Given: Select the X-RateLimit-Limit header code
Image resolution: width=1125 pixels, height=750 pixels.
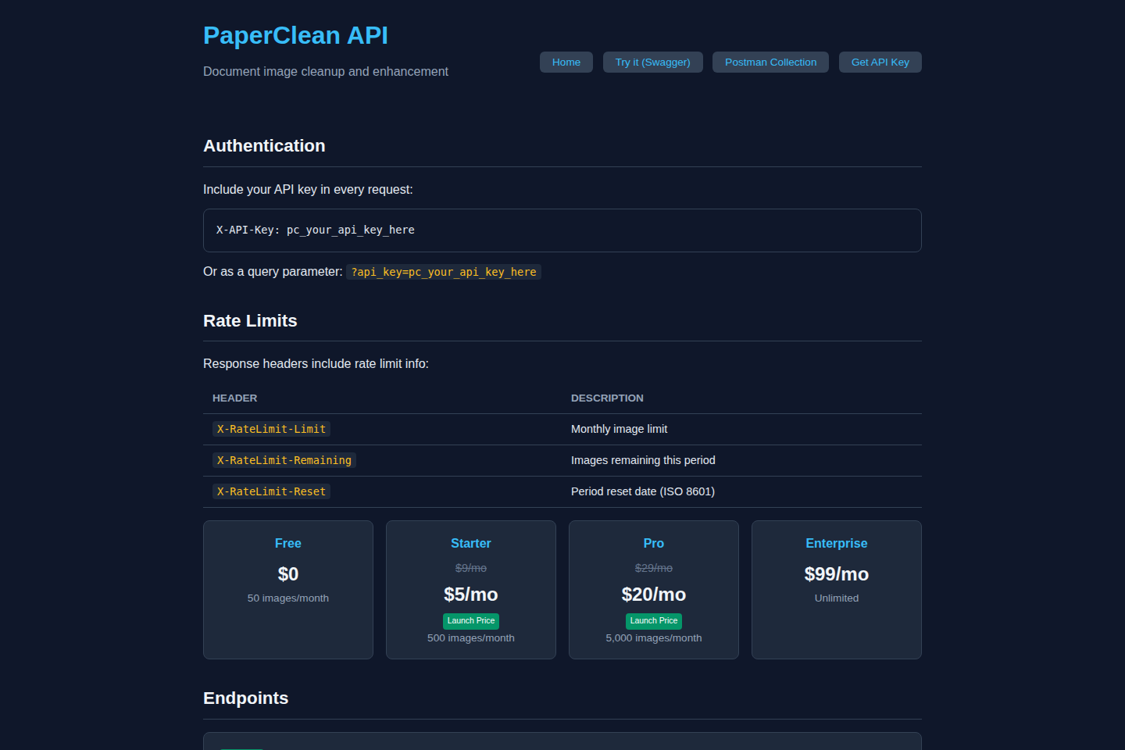Looking at the screenshot, I should [x=271, y=429].
